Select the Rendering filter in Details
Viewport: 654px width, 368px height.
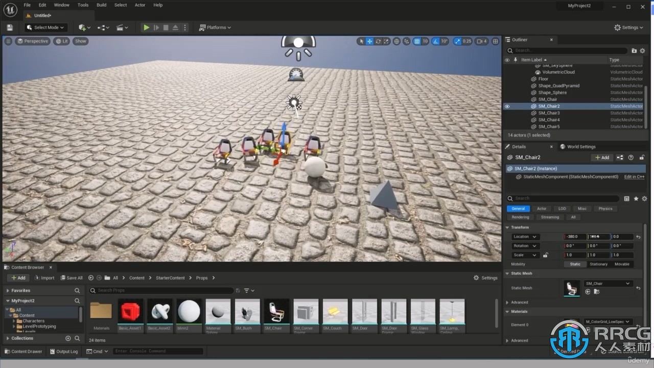[520, 217]
